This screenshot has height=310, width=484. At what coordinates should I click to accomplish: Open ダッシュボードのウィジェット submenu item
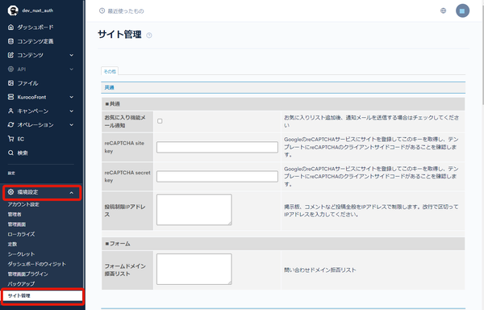pos(37,264)
